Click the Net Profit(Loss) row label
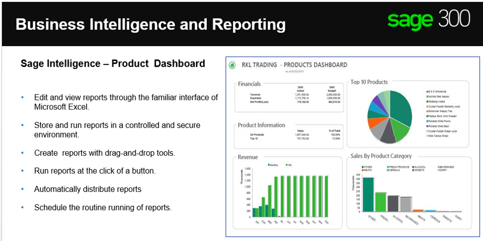483x241 pixels. (260, 101)
